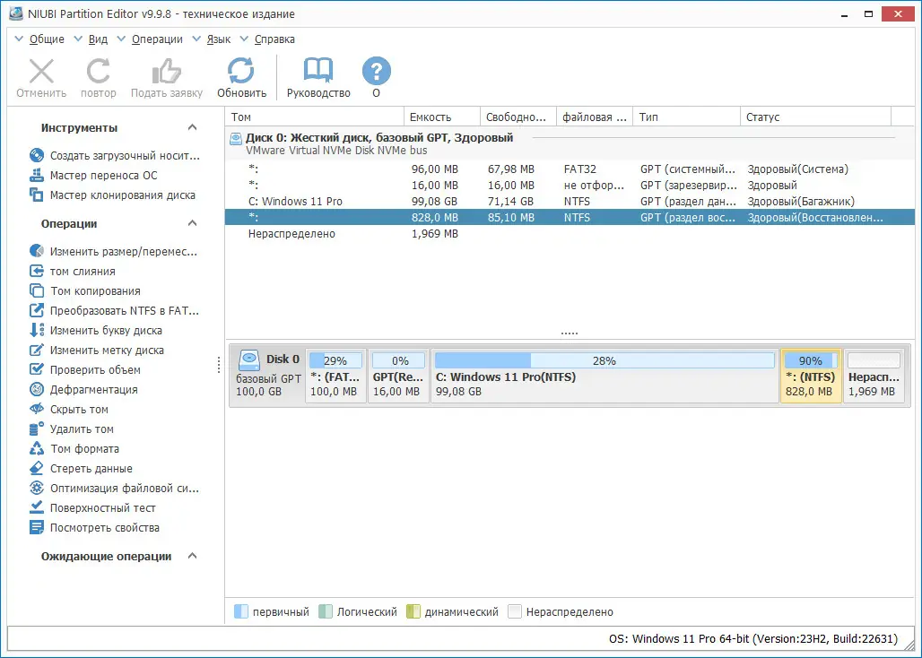Viewport: 922px width, 658px height.
Task: Sort by the Свободно column header
Action: [518, 117]
